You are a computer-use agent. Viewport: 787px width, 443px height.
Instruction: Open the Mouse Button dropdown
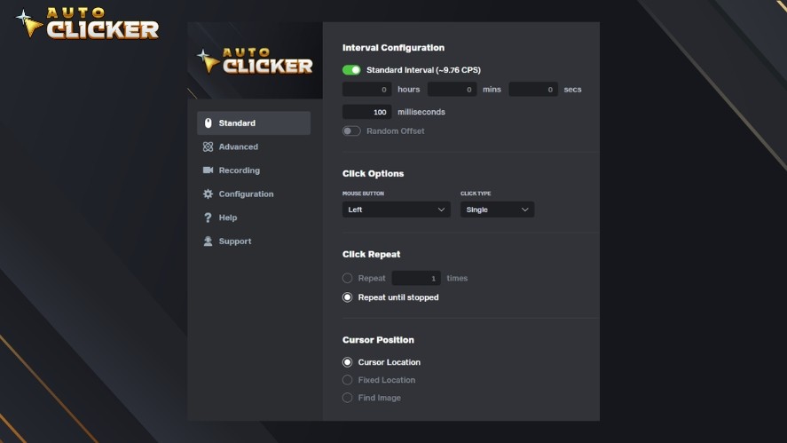[x=396, y=210]
